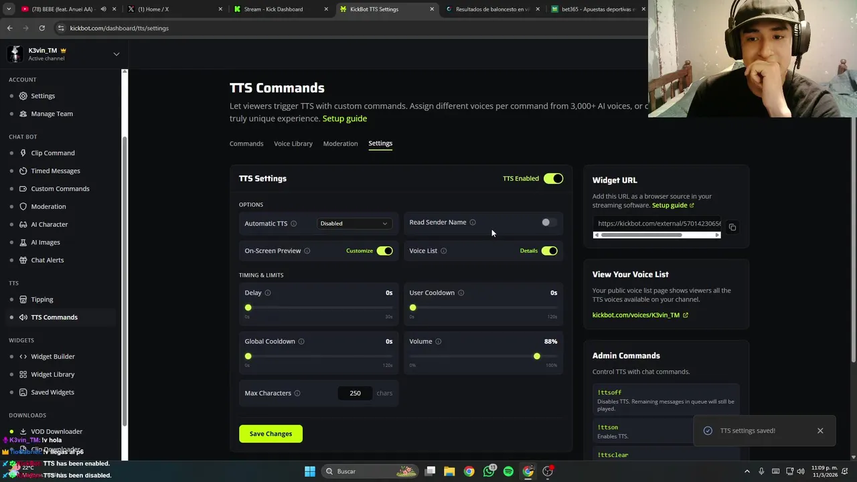Viewport: 857px width, 482px height.
Task: Click the taskbar Buscar search box
Action: tap(370, 471)
